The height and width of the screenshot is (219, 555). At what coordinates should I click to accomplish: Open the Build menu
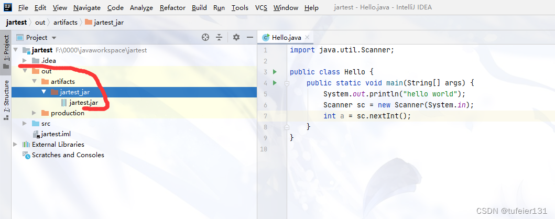coord(199,7)
